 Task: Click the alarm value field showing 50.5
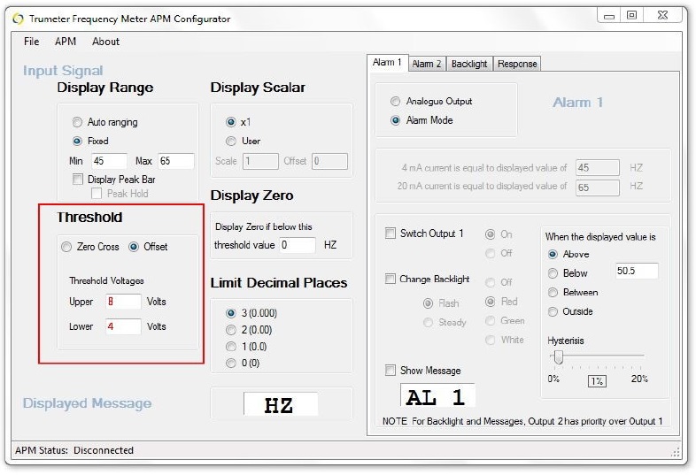coord(637,271)
